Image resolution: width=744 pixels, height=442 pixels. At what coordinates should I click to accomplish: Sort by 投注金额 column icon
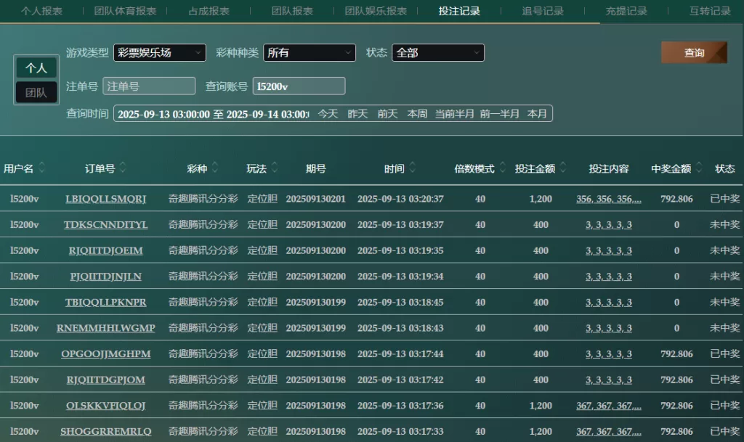(563, 168)
